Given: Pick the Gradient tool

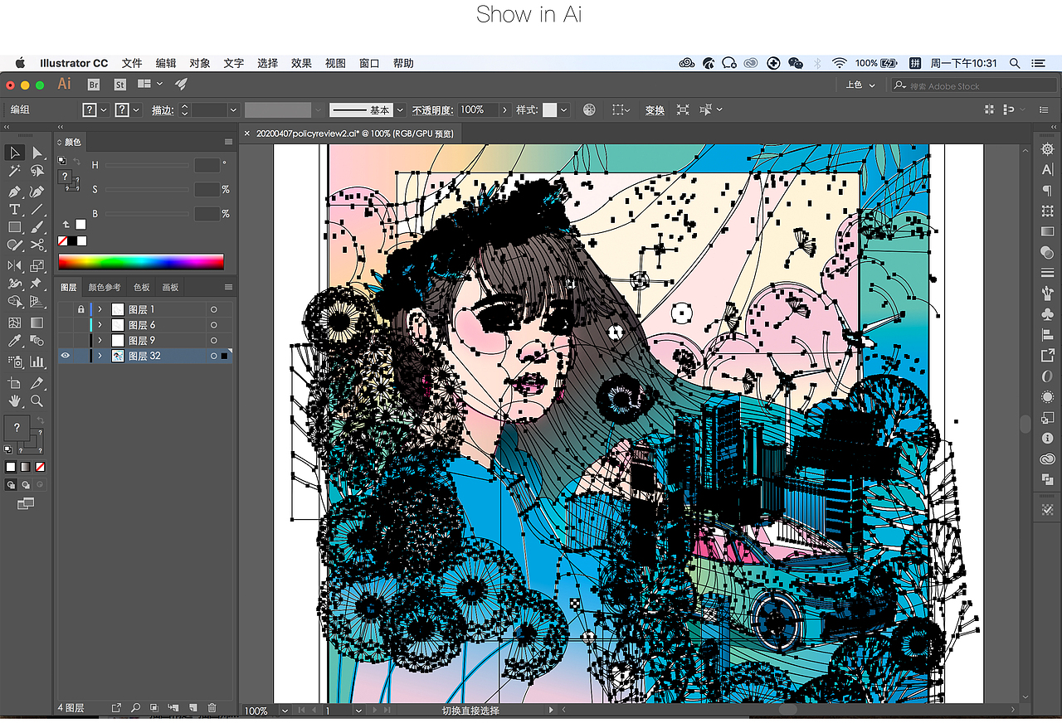Looking at the screenshot, I should pyautogui.click(x=37, y=323).
